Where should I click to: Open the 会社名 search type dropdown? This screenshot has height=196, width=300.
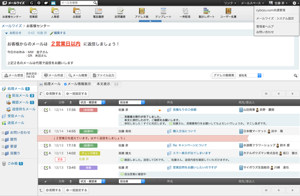[249, 76]
